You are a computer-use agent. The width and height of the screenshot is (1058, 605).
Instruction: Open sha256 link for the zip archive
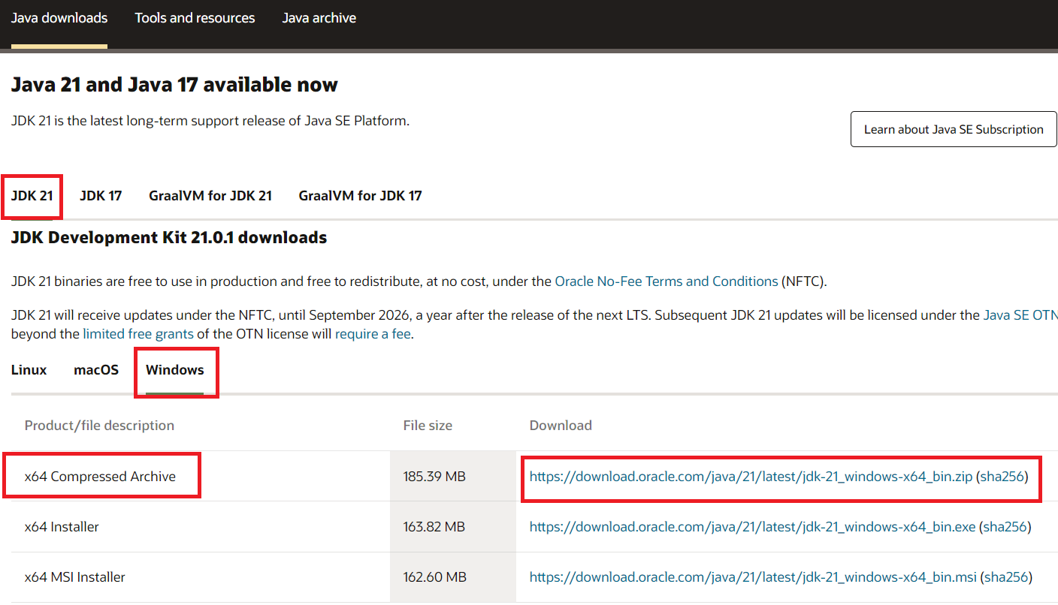[x=1003, y=477]
